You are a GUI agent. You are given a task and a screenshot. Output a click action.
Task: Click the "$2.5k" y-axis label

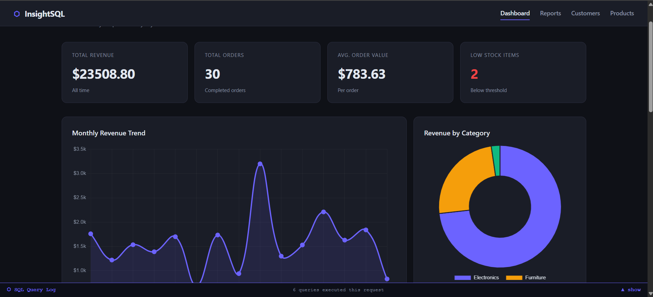click(80, 197)
